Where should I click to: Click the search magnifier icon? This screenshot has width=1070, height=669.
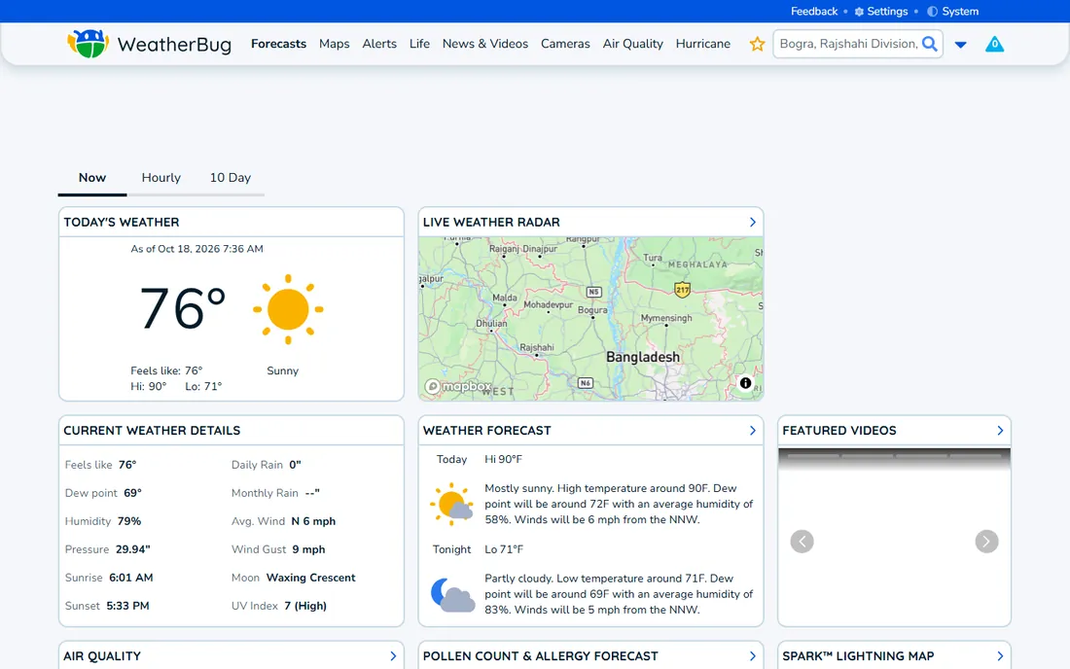[929, 44]
